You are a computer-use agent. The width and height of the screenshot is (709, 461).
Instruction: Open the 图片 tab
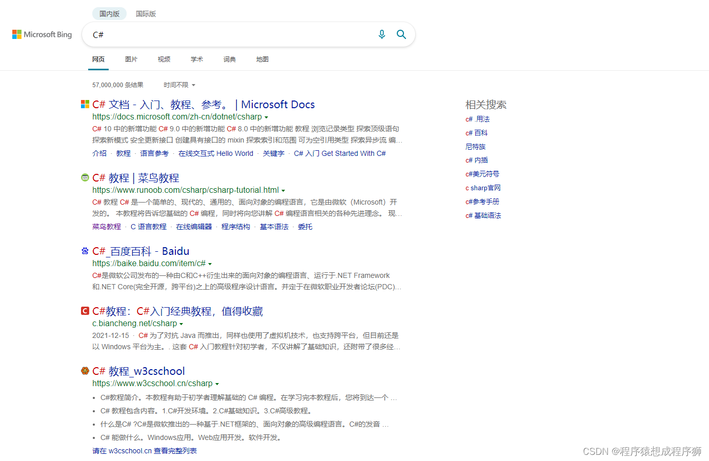[131, 59]
